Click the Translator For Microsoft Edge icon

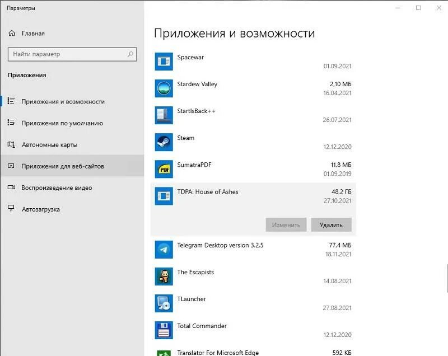[164, 353]
